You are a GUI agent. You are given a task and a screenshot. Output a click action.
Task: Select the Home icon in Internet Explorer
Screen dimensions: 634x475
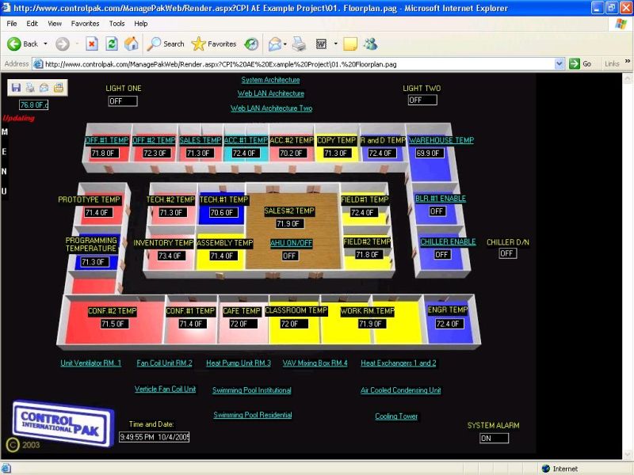tap(131, 44)
